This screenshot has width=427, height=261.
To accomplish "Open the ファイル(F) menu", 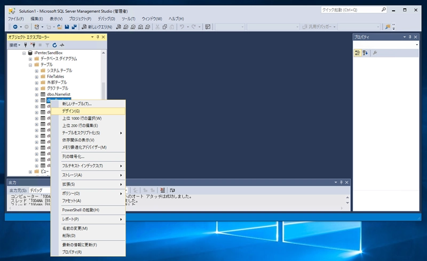I will point(15,19).
